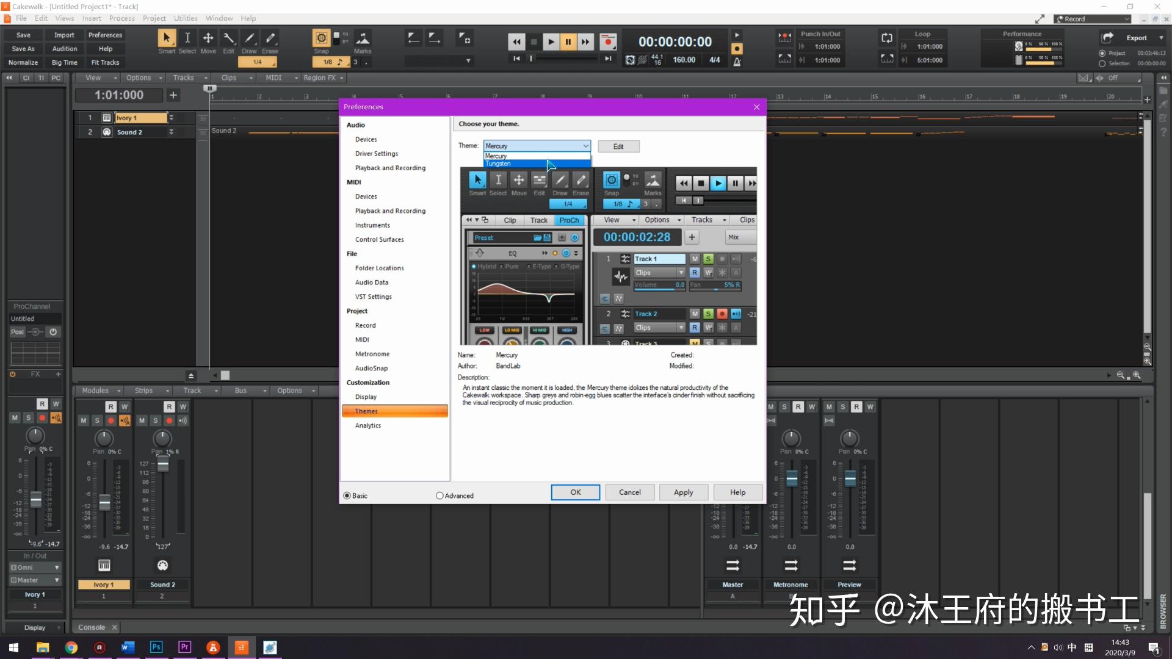The height and width of the screenshot is (659, 1172).
Task: Mute the Ivory 1 track in the console
Action: [84, 420]
